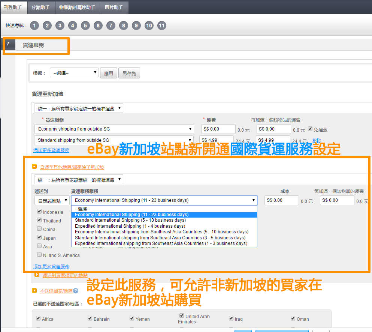This screenshot has height=332, width=372.
Task: Uncheck the Thailand checkbox
Action: [x=39, y=220]
